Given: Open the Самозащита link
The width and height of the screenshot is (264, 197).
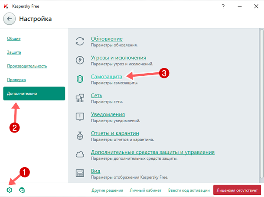Looking at the screenshot, I should (107, 77).
